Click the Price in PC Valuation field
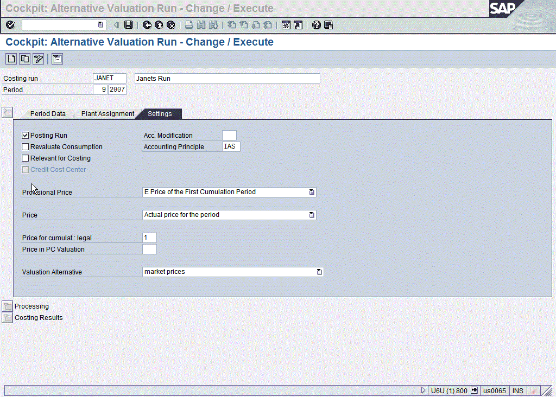556x397 pixels. tap(149, 249)
